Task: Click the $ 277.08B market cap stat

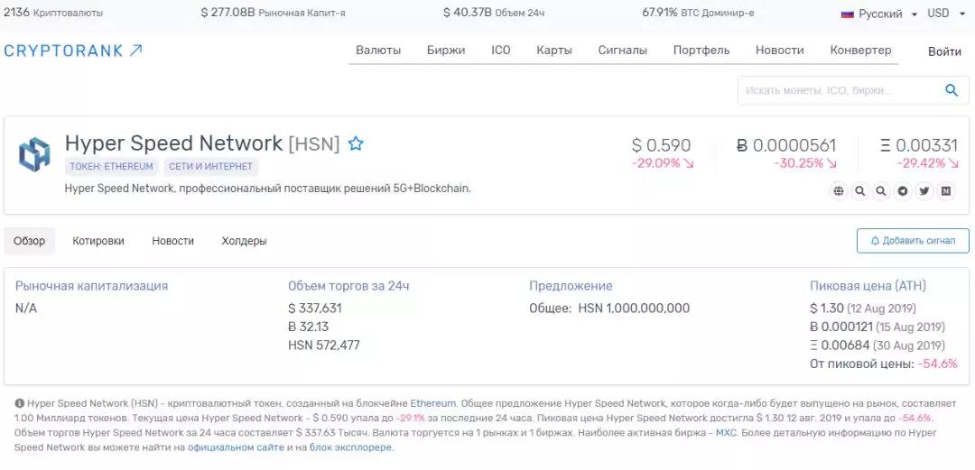Action: (x=273, y=13)
